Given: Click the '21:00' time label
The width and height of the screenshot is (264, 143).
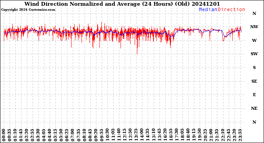Looking at the screenshot, I should click(x=211, y=135).
